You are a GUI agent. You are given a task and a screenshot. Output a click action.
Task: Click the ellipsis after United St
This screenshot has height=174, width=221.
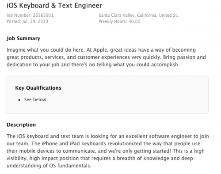tap(179, 16)
